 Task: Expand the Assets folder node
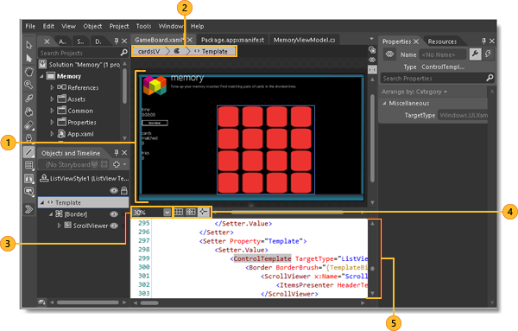pos(52,99)
